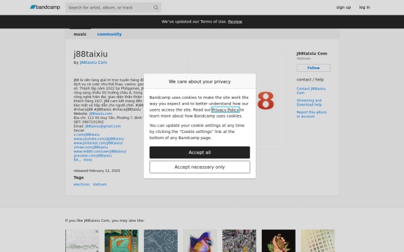Open the log in link

tap(364, 7)
